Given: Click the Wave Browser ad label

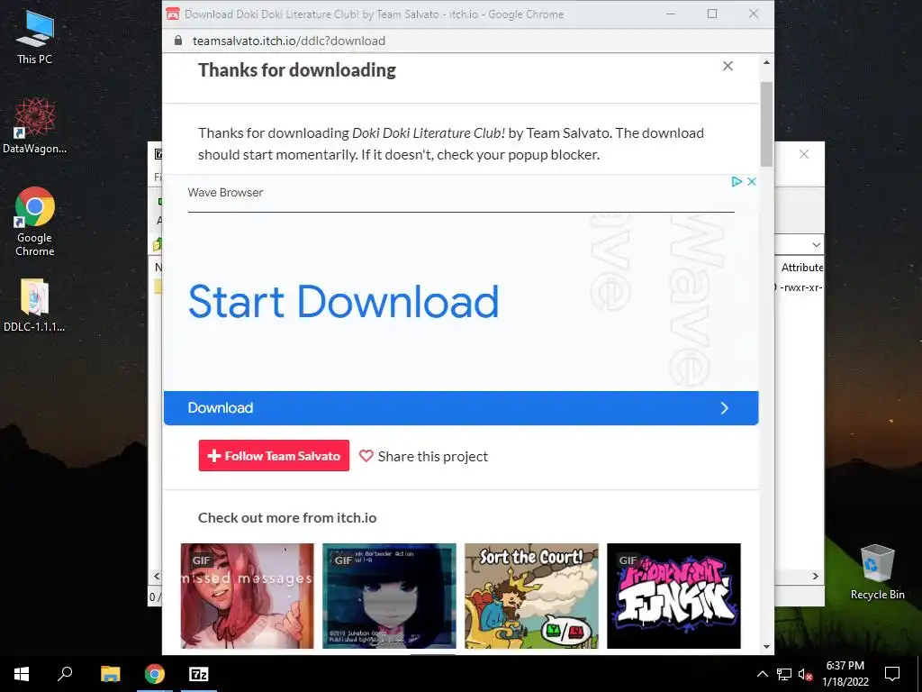Looking at the screenshot, I should pyautogui.click(x=225, y=193).
